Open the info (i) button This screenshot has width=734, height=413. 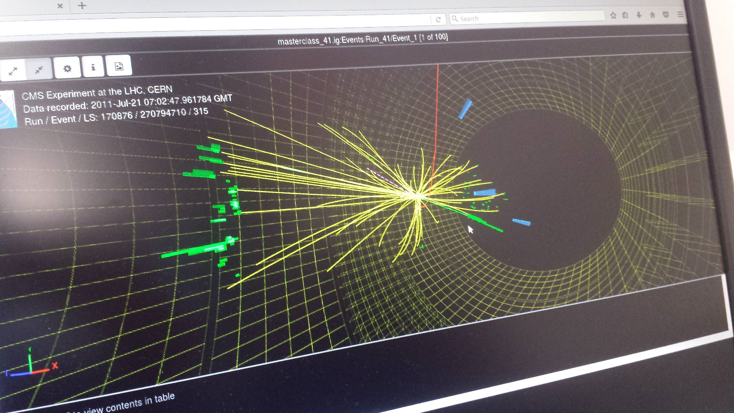click(93, 67)
